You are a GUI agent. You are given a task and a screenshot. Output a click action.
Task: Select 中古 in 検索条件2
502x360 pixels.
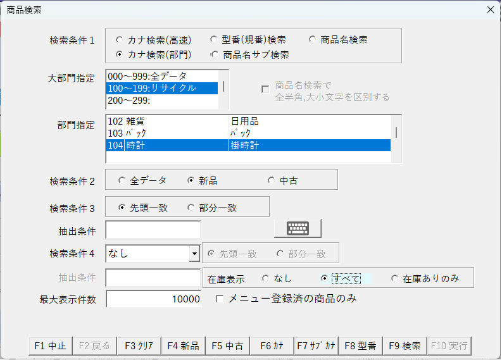click(272, 181)
